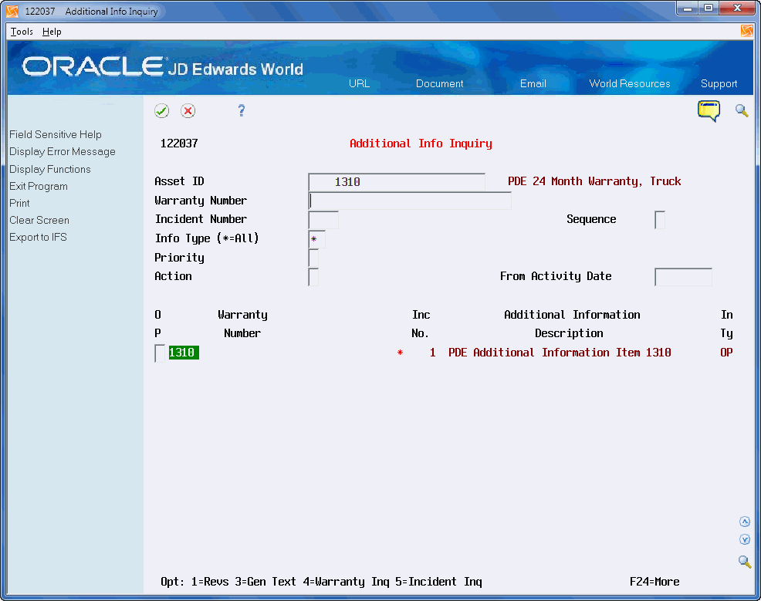Screen dimensions: 761x601
Task: Click the Info Type input field
Action: (316, 239)
